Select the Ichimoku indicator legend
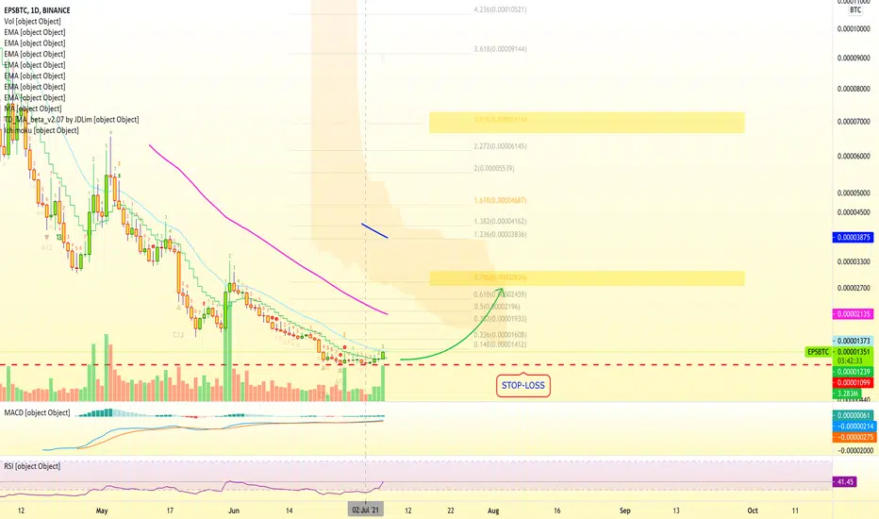The width and height of the screenshot is (879, 519). 41,130
